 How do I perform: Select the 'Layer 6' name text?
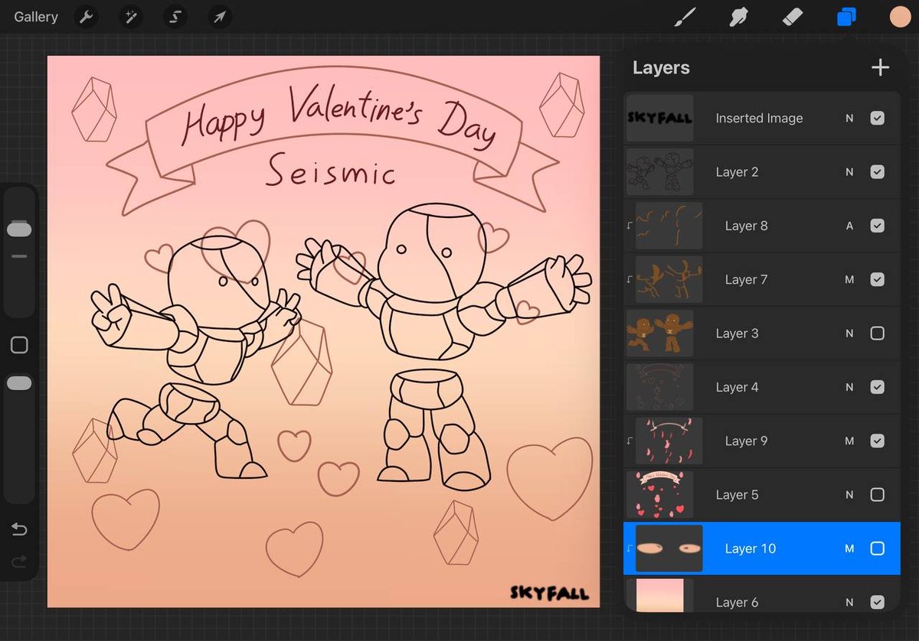(x=737, y=602)
